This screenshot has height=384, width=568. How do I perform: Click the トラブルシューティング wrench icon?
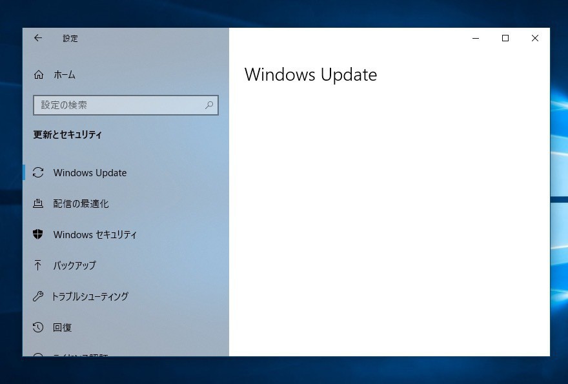point(38,296)
